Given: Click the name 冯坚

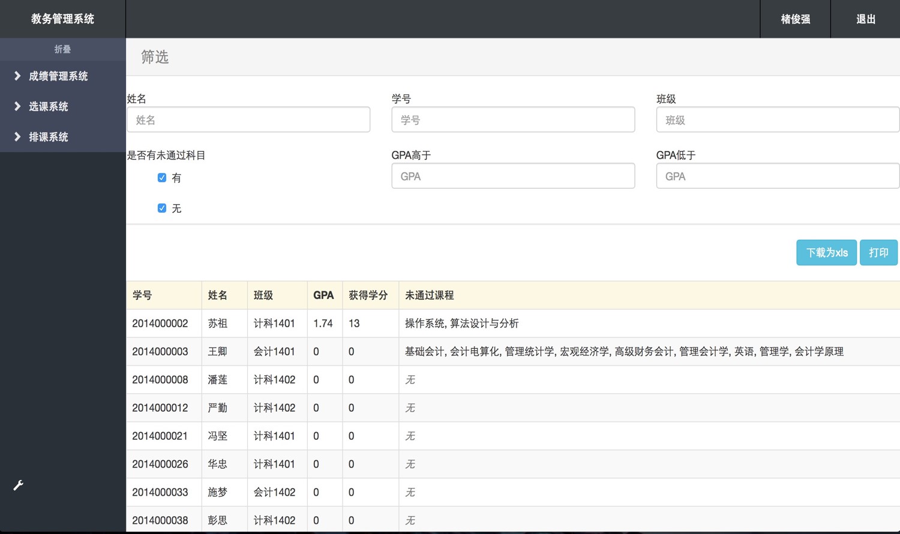Looking at the screenshot, I should pyautogui.click(x=218, y=436).
